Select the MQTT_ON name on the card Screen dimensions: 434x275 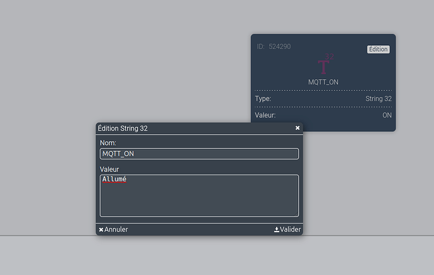coord(323,82)
